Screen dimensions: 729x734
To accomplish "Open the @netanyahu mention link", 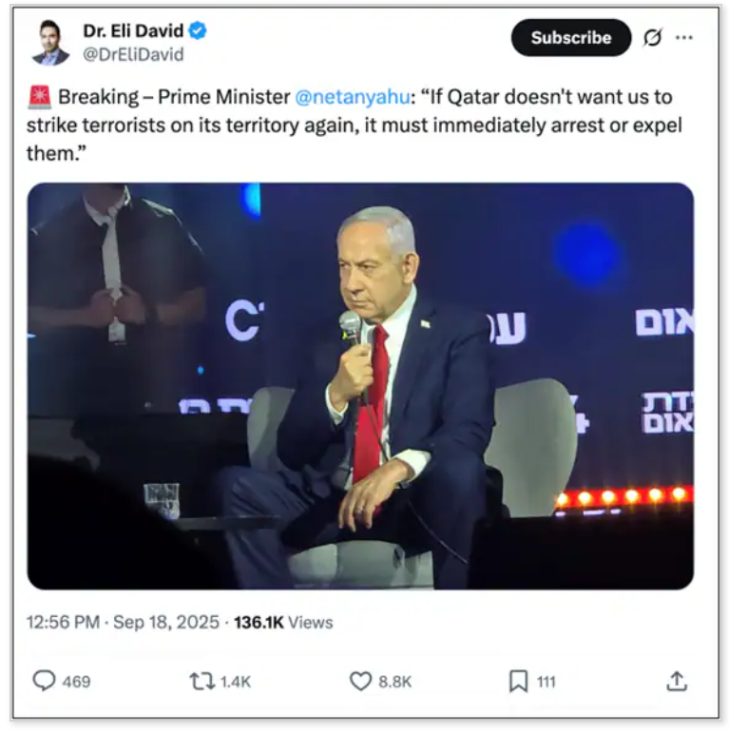I will point(353,97).
